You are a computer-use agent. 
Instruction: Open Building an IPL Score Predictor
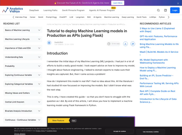point(156,77)
